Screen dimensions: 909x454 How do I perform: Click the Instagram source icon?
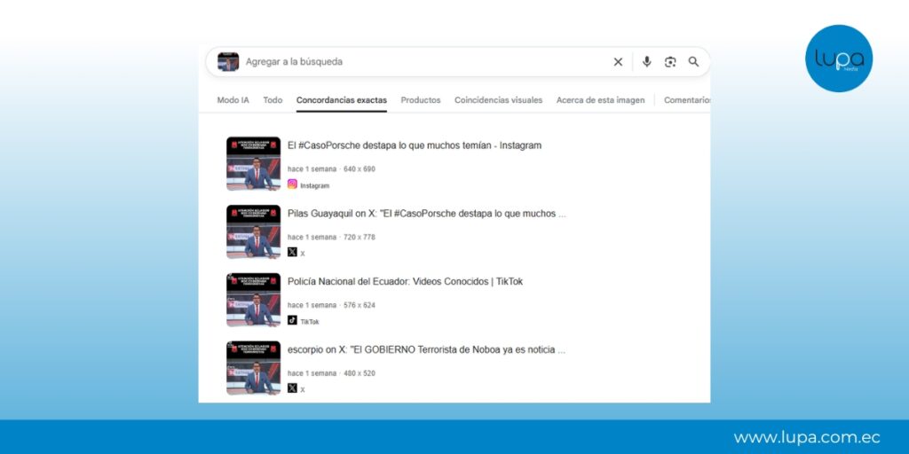292,184
